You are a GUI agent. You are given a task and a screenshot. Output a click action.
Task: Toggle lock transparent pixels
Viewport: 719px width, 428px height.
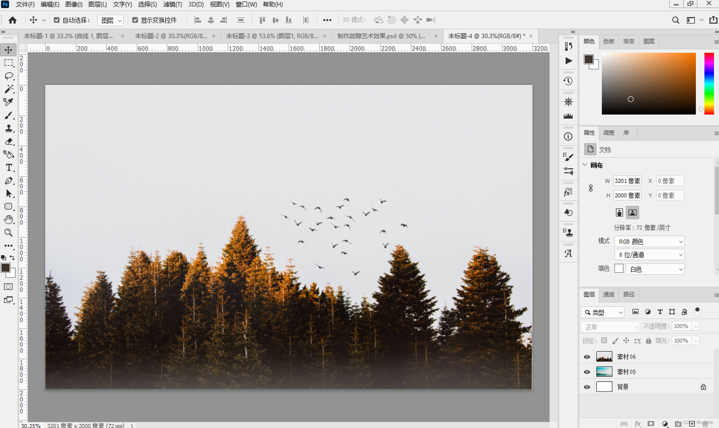[604, 341]
